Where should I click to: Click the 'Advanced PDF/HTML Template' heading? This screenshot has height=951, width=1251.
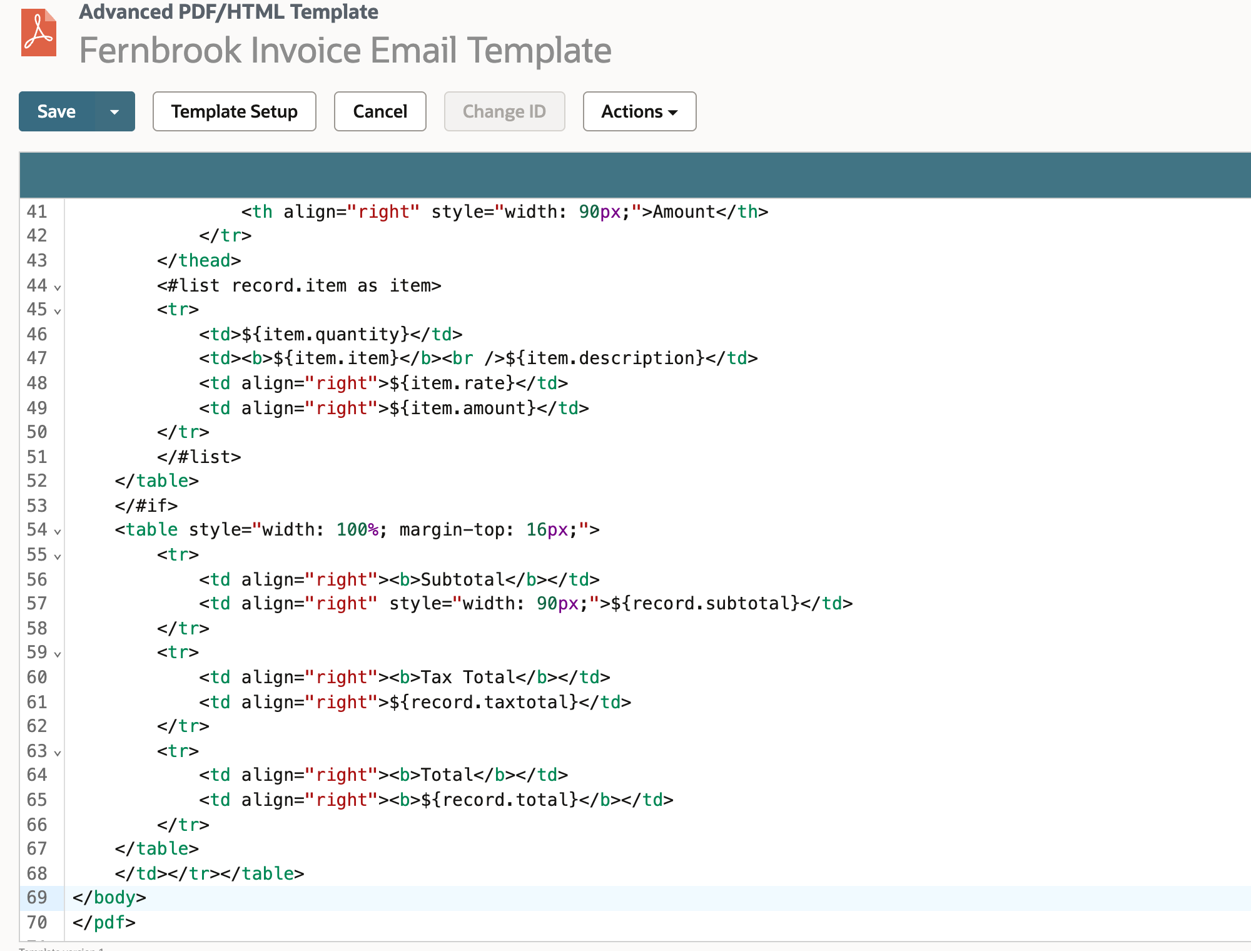[x=228, y=12]
